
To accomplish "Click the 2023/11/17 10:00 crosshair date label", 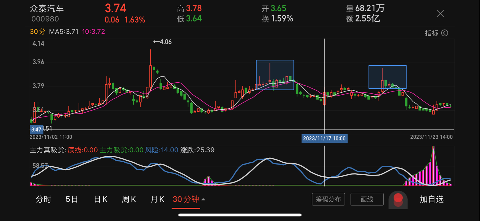I will [324, 138].
